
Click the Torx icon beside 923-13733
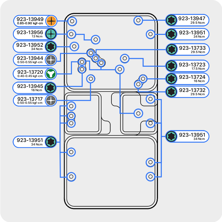pos(171,50)
